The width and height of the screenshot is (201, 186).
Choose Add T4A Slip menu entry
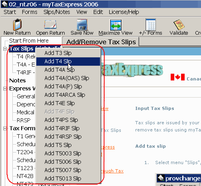click(x=68, y=70)
